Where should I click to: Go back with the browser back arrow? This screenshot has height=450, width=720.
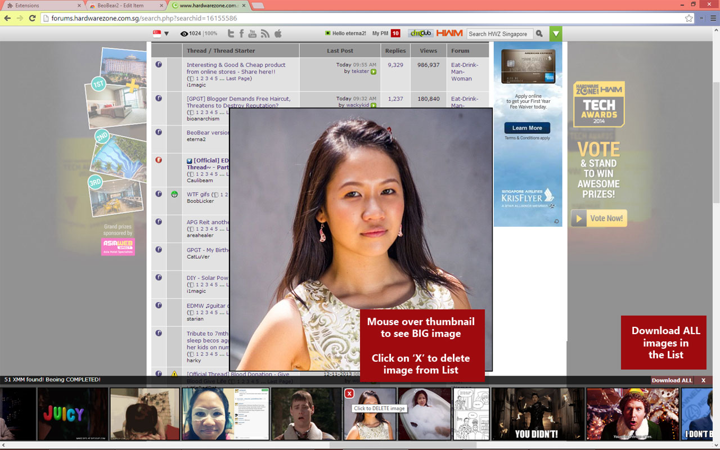(7, 18)
